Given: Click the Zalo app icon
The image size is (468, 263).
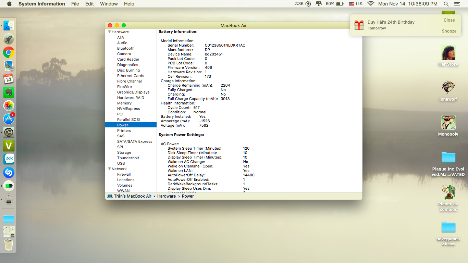Looking at the screenshot, I should pyautogui.click(x=9, y=159).
